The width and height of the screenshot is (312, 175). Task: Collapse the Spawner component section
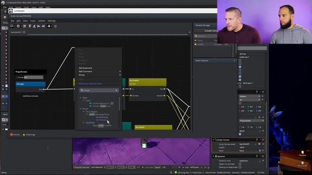coord(214,156)
